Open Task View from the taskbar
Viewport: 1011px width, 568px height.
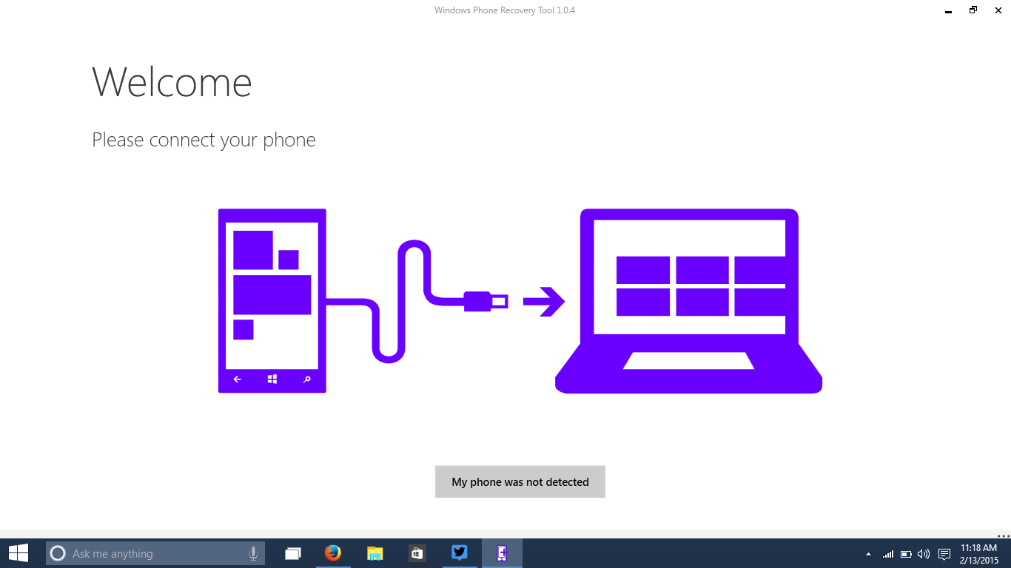293,553
